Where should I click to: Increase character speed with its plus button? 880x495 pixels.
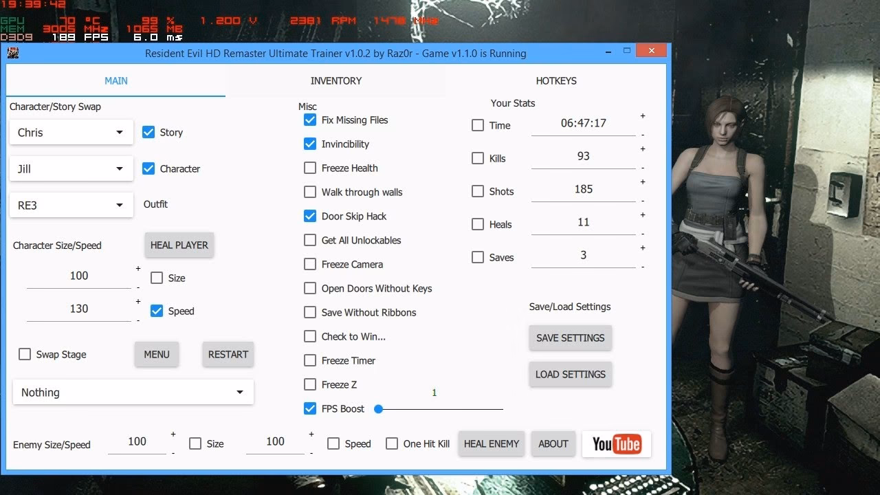[x=138, y=302]
